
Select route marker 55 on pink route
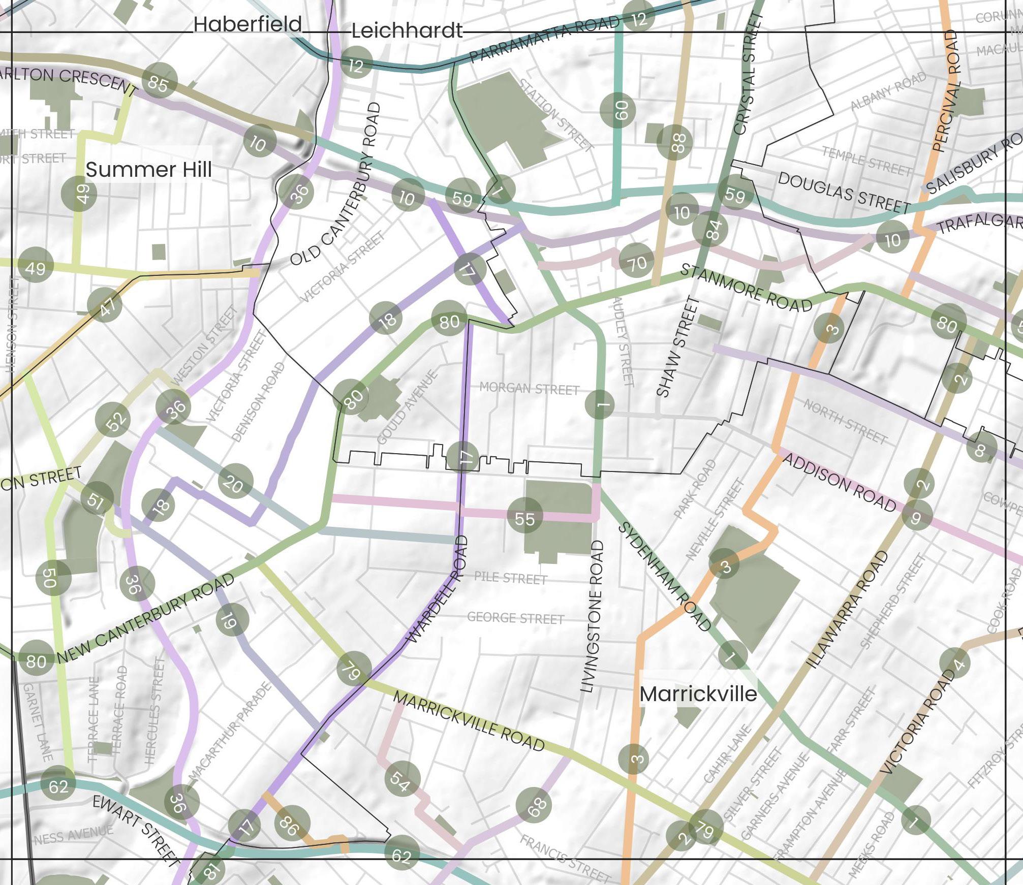[x=525, y=515]
